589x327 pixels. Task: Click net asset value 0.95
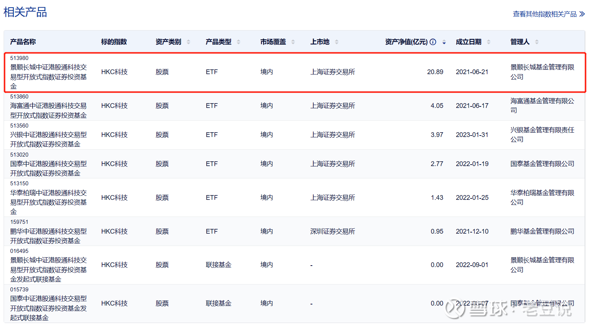point(437,231)
